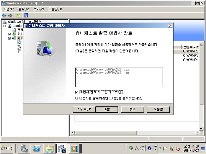Open the 보기(V) menu

[x=39, y=9]
